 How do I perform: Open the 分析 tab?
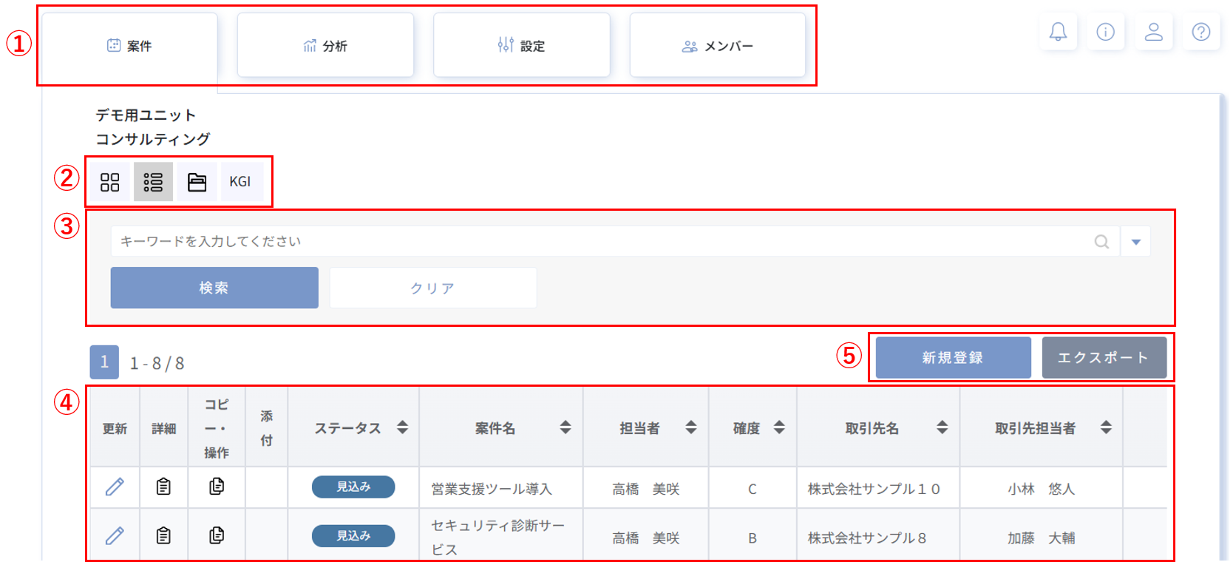coord(325,46)
